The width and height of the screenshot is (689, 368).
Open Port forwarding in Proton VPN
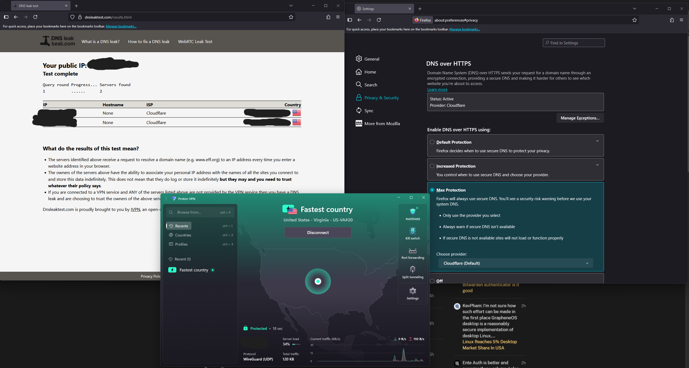[x=412, y=253]
